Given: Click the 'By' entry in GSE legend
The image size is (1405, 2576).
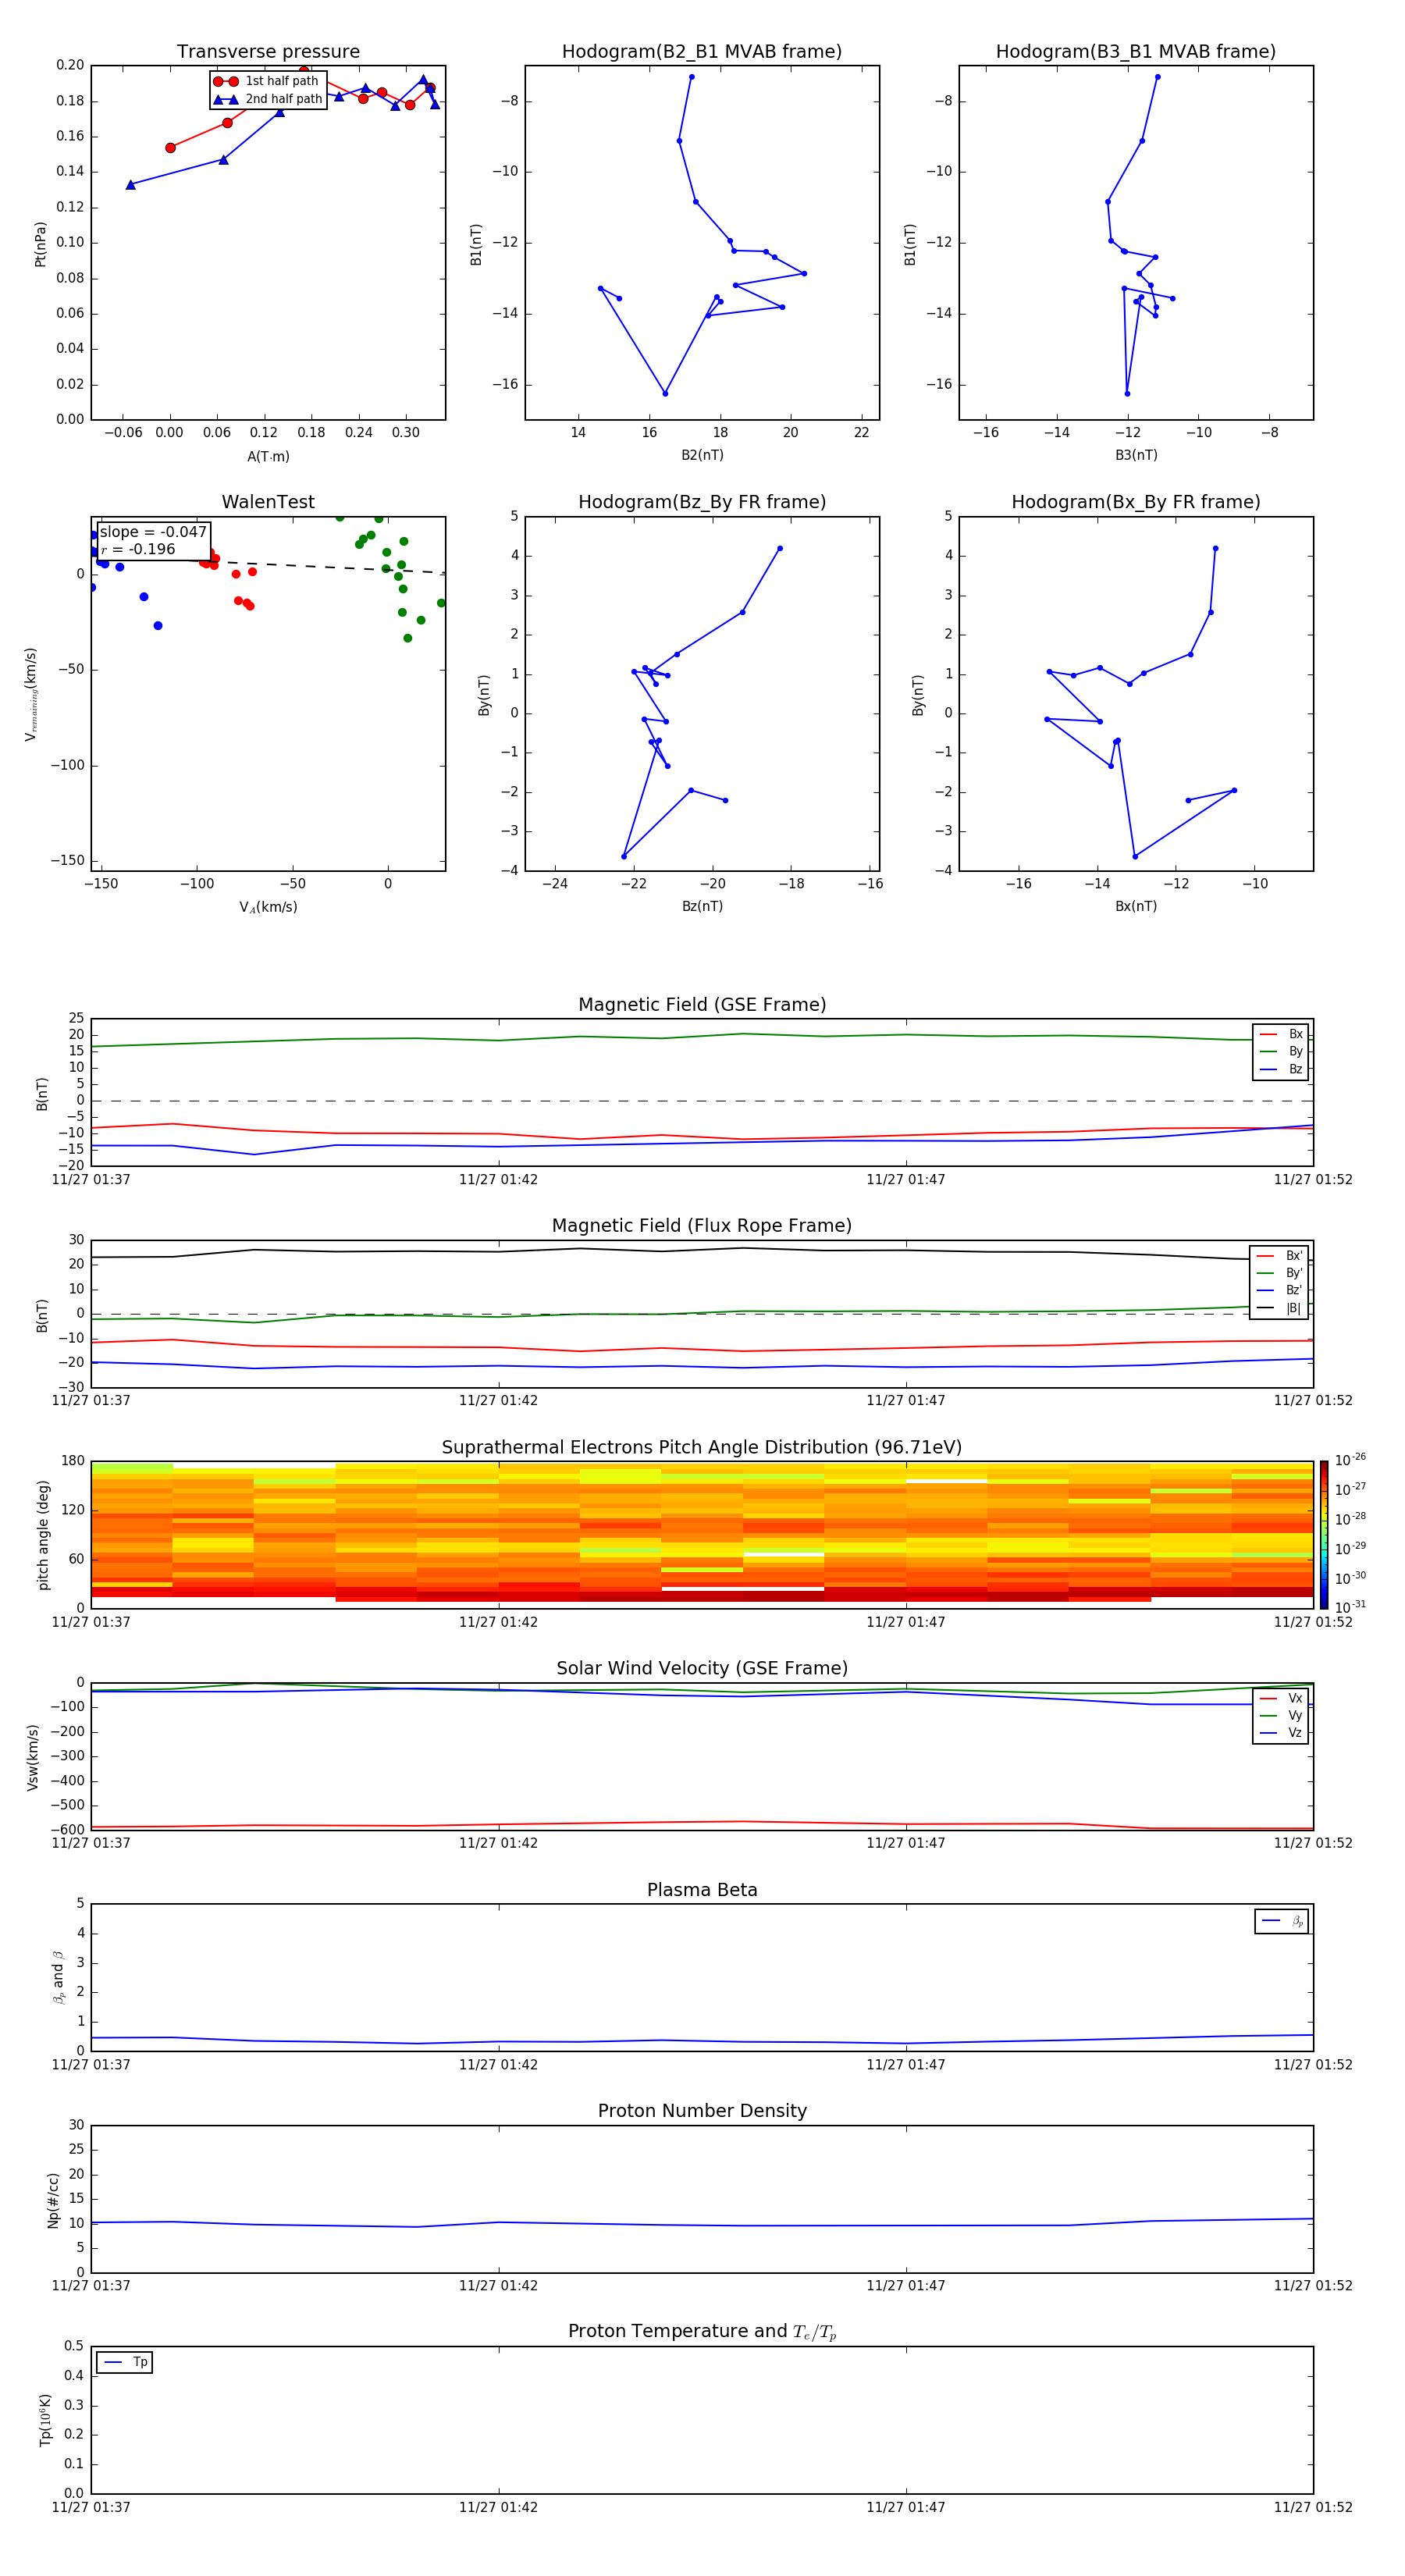Looking at the screenshot, I should (1281, 1052).
